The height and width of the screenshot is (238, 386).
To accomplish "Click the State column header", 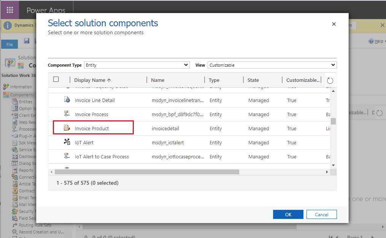I will 253,80.
